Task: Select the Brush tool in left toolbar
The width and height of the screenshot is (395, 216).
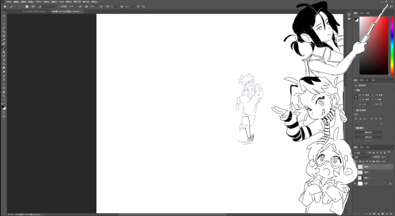Action: coord(4,48)
